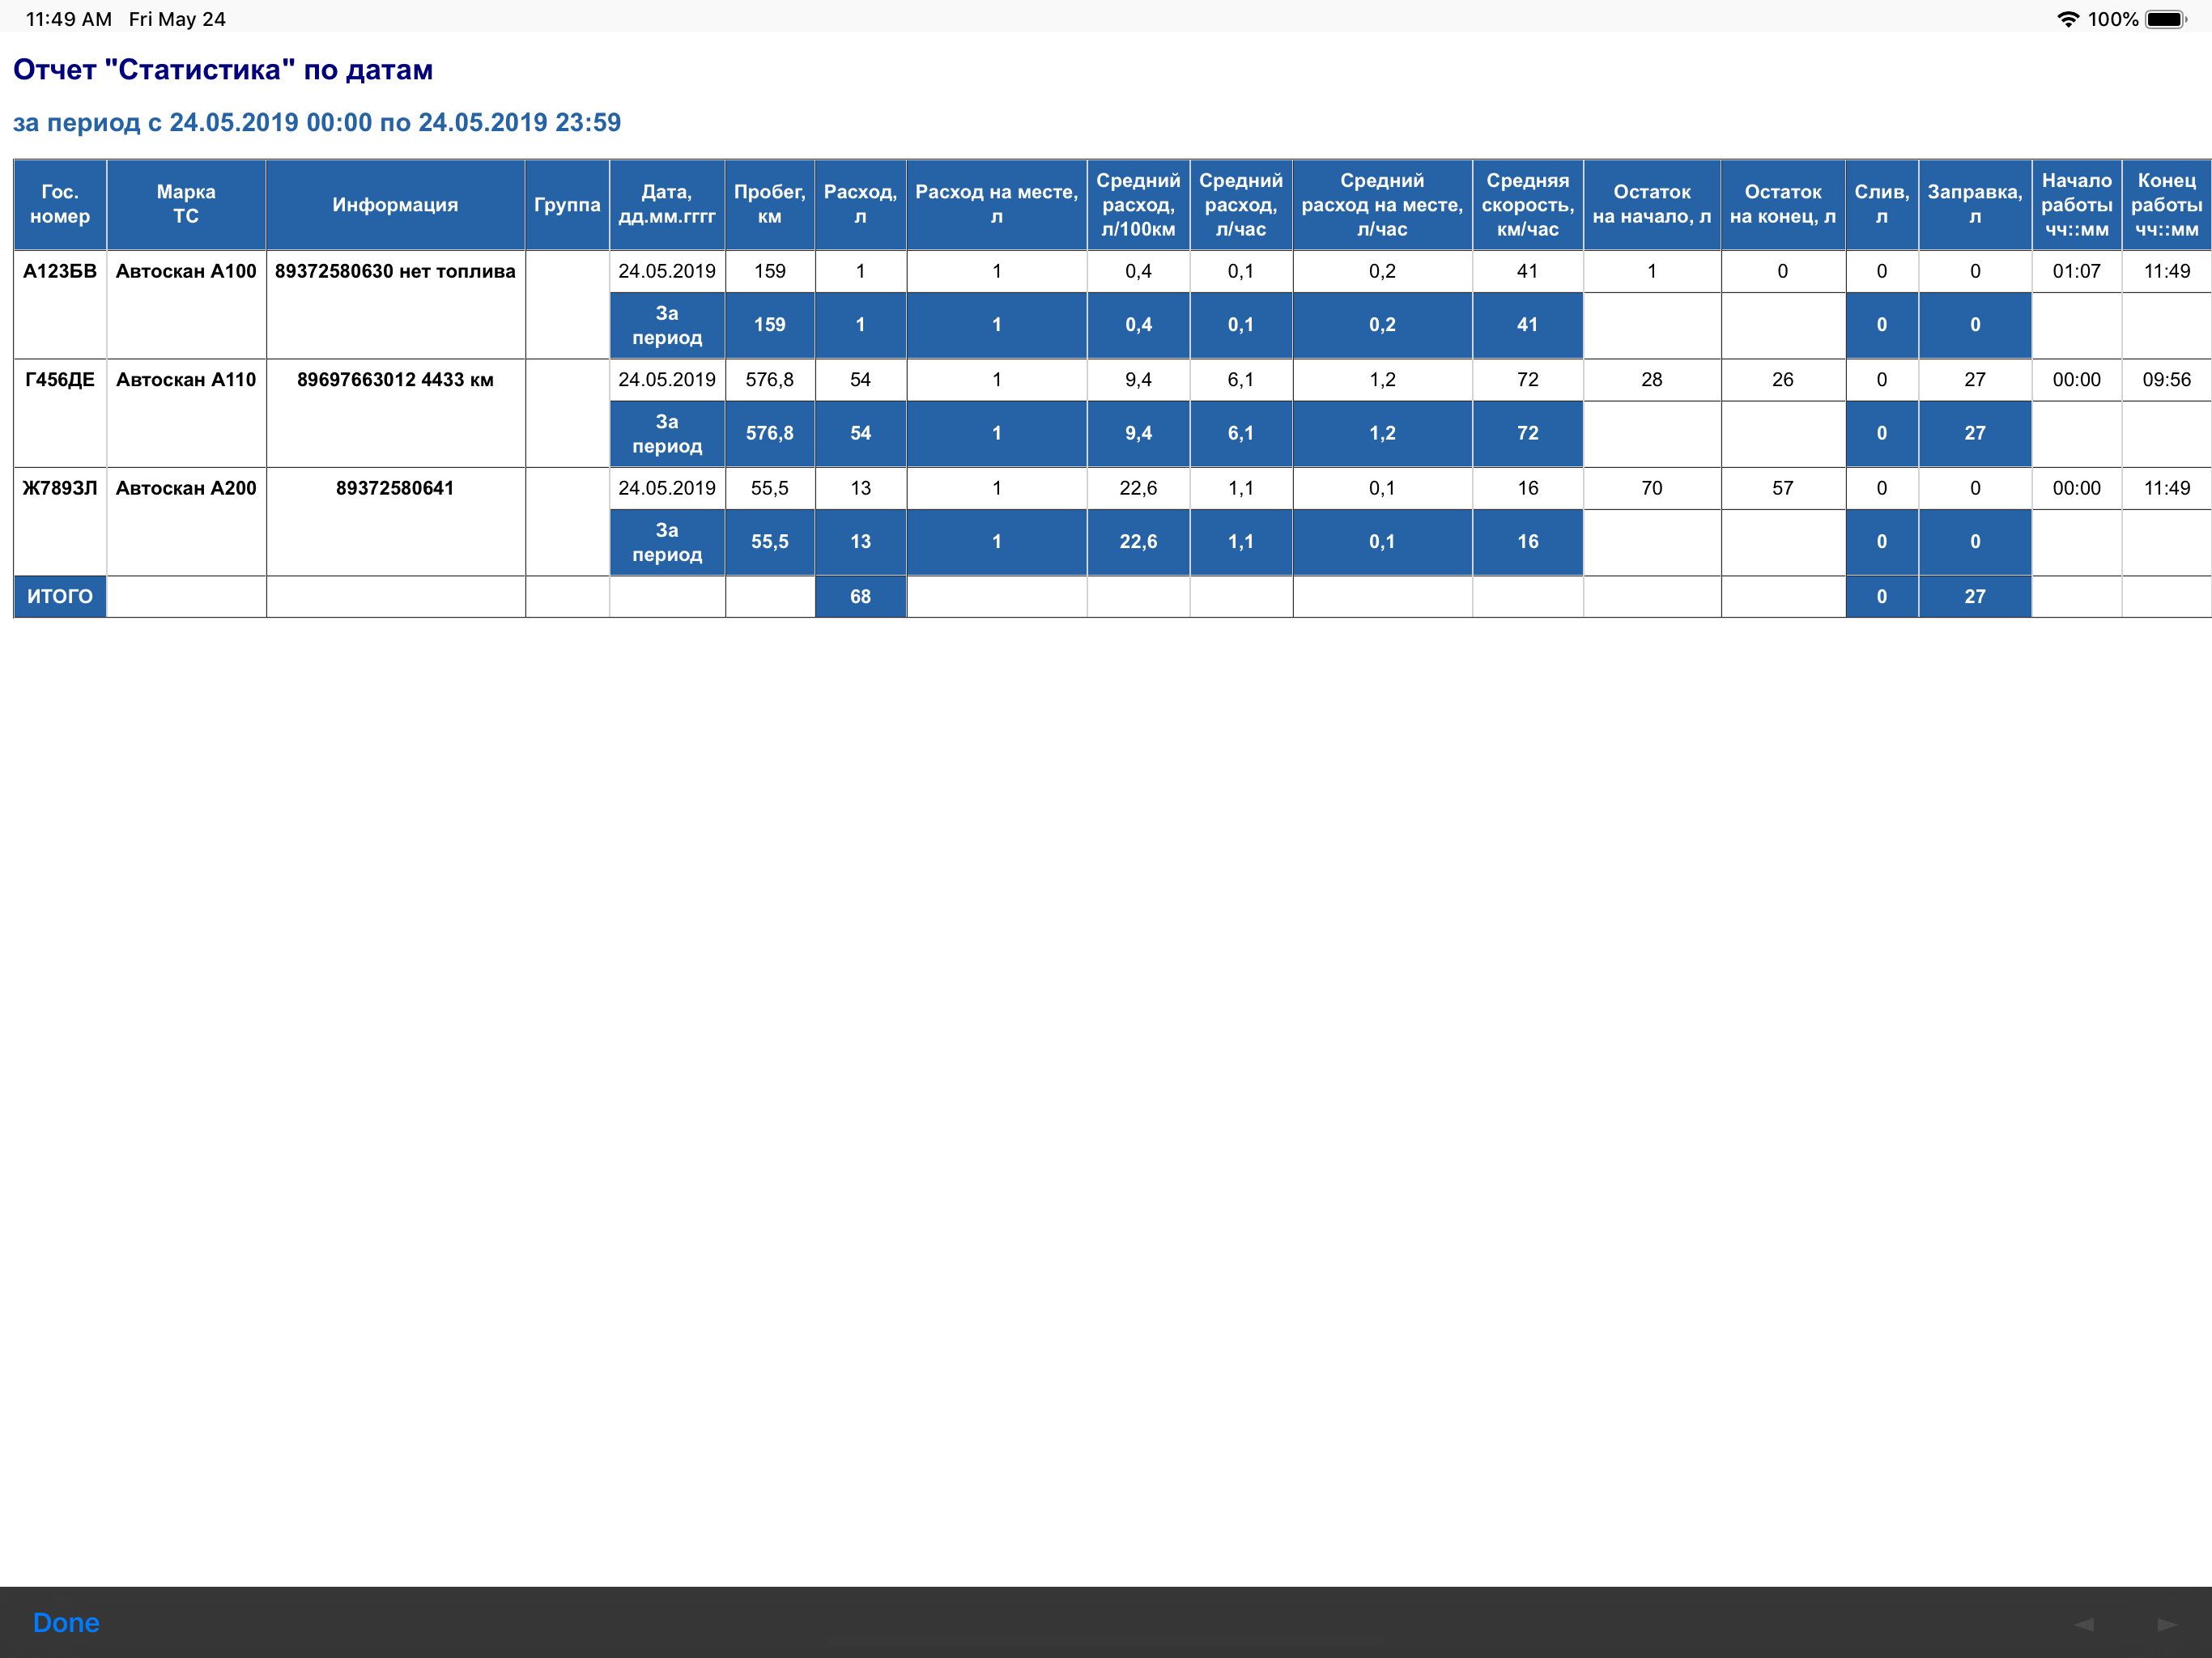Tap the 11:49 AM clock in status bar
The height and width of the screenshot is (1658, 2212).
point(68,19)
